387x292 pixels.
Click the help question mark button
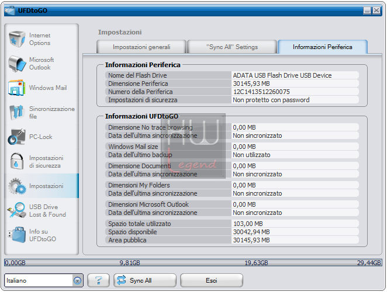98,280
